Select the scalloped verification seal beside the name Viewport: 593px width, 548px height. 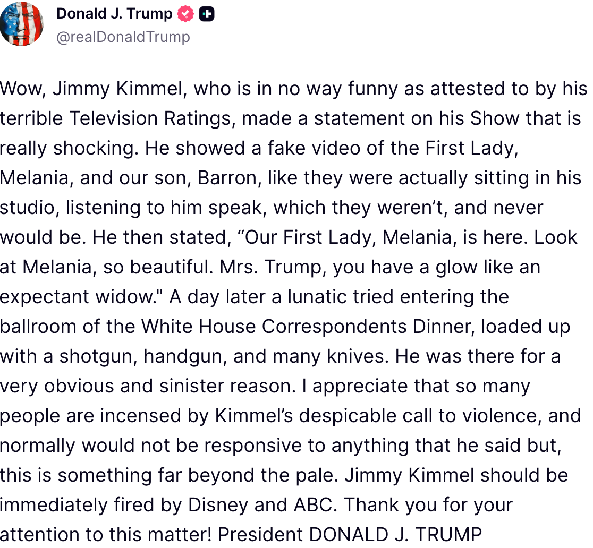(184, 13)
